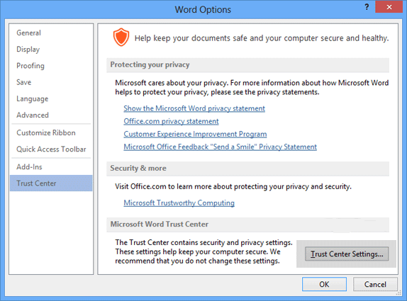Follow the Office.com privacy statement link
The image size is (407, 301).
(171, 121)
